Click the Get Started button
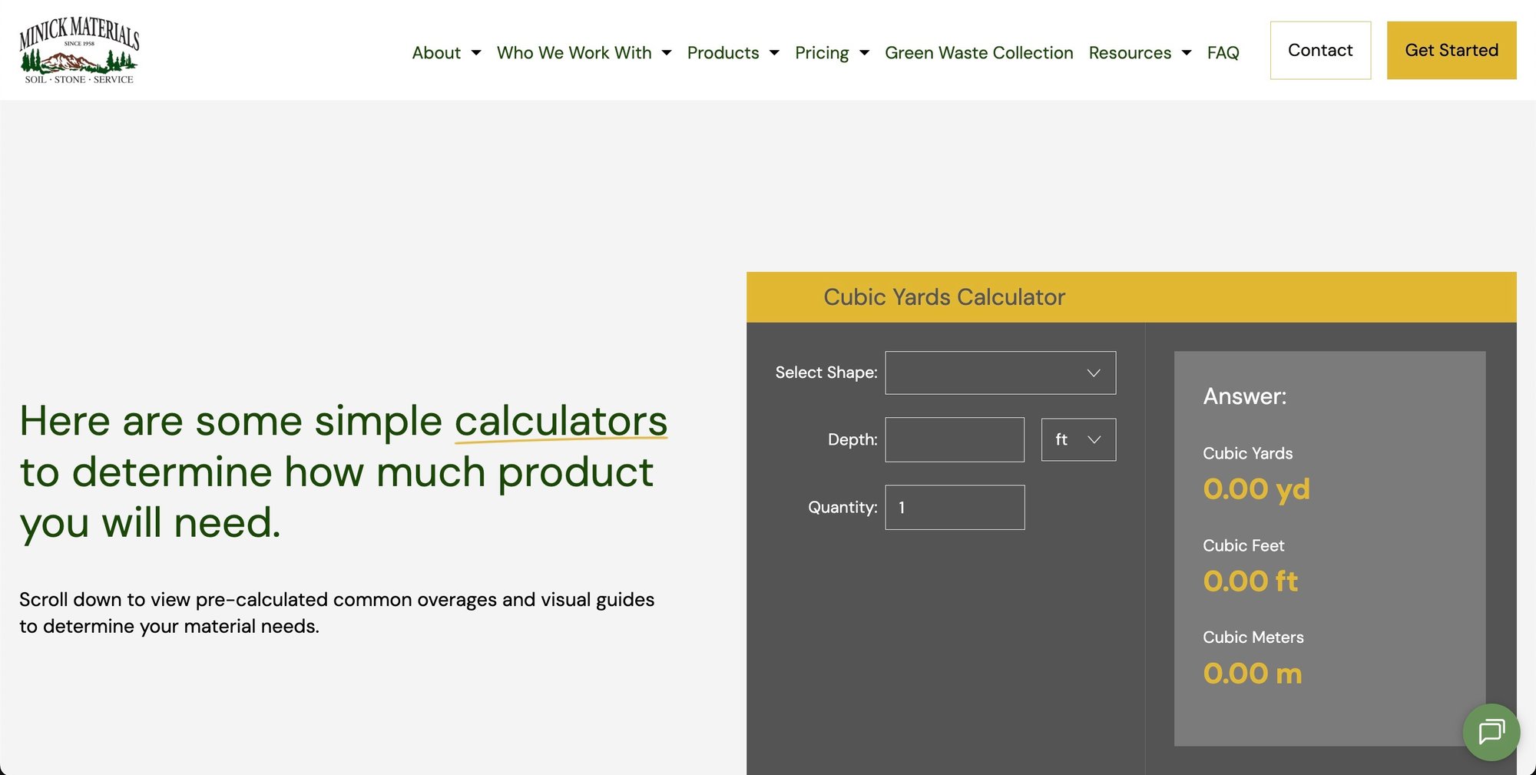Screen dimensions: 1536x775 coord(1452,50)
